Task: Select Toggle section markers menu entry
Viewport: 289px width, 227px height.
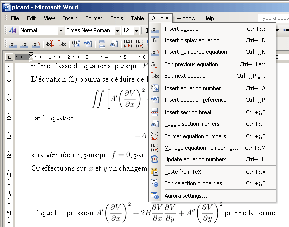Action: pos(212,124)
